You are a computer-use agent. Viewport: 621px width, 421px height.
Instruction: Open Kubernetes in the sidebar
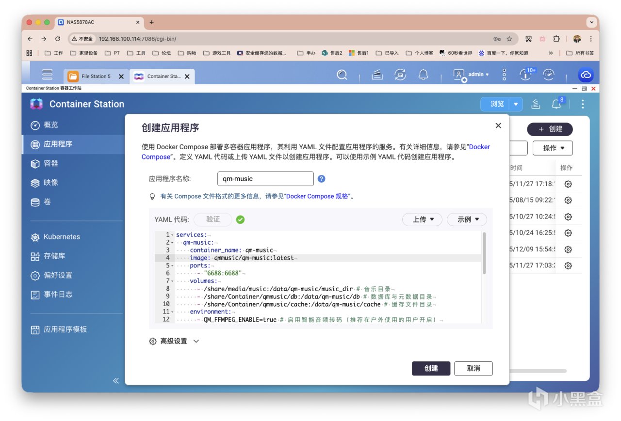click(74, 237)
